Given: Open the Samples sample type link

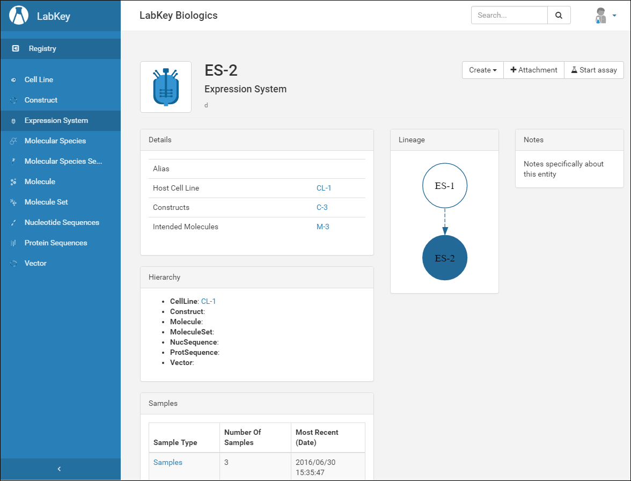Looking at the screenshot, I should pyautogui.click(x=168, y=463).
